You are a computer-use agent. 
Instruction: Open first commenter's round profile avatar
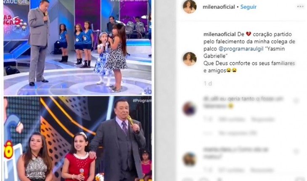pyautogui.click(x=189, y=109)
